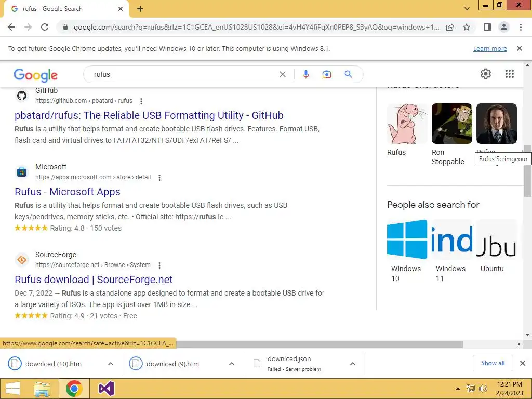
Task: Click the taskbar clock and date
Action: [509, 389]
